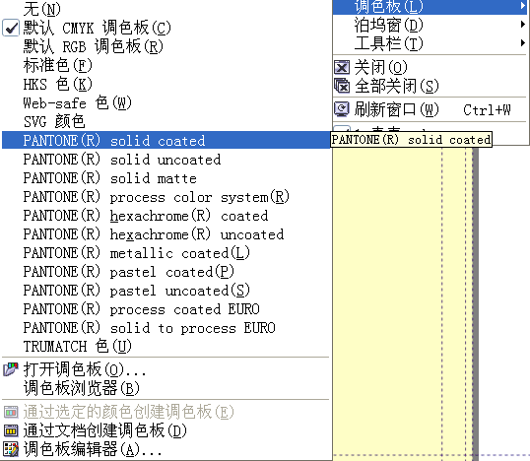Expand the Color Palettes (调色板) submenu arrow
This screenshot has height=461, width=530.
click(x=523, y=6)
